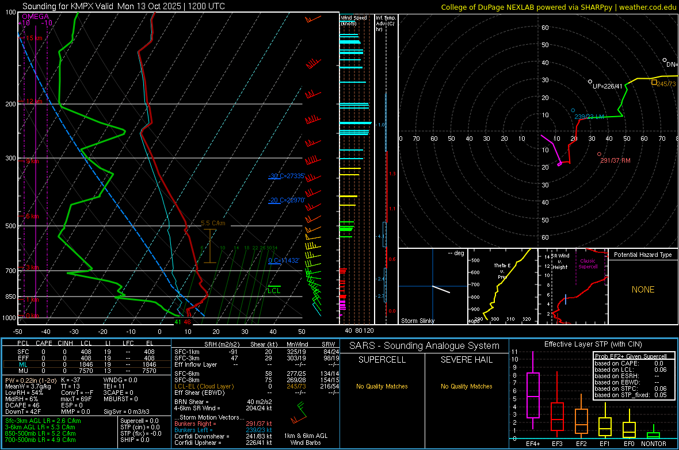Screen dimensions: 679x450
Task: Click the red 15 km height marker
Action: 34,38
